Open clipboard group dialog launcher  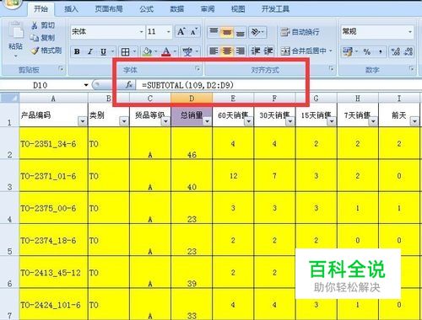point(61,68)
